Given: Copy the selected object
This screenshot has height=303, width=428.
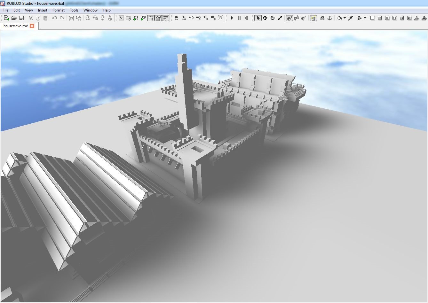Looking at the screenshot, I should click(x=38, y=18).
